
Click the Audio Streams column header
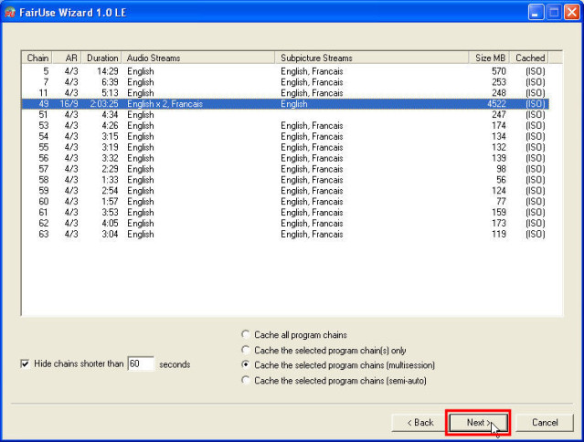point(198,58)
